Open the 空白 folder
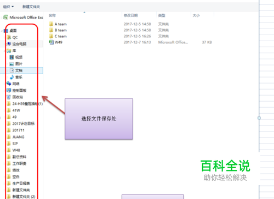 (13, 176)
